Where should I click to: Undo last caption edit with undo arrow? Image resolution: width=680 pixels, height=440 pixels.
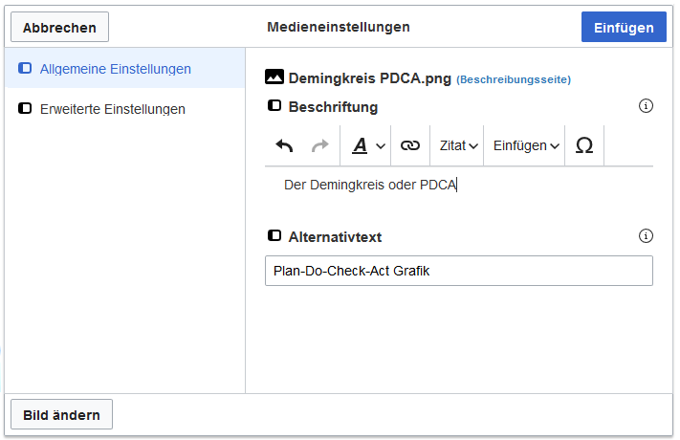coord(284,145)
